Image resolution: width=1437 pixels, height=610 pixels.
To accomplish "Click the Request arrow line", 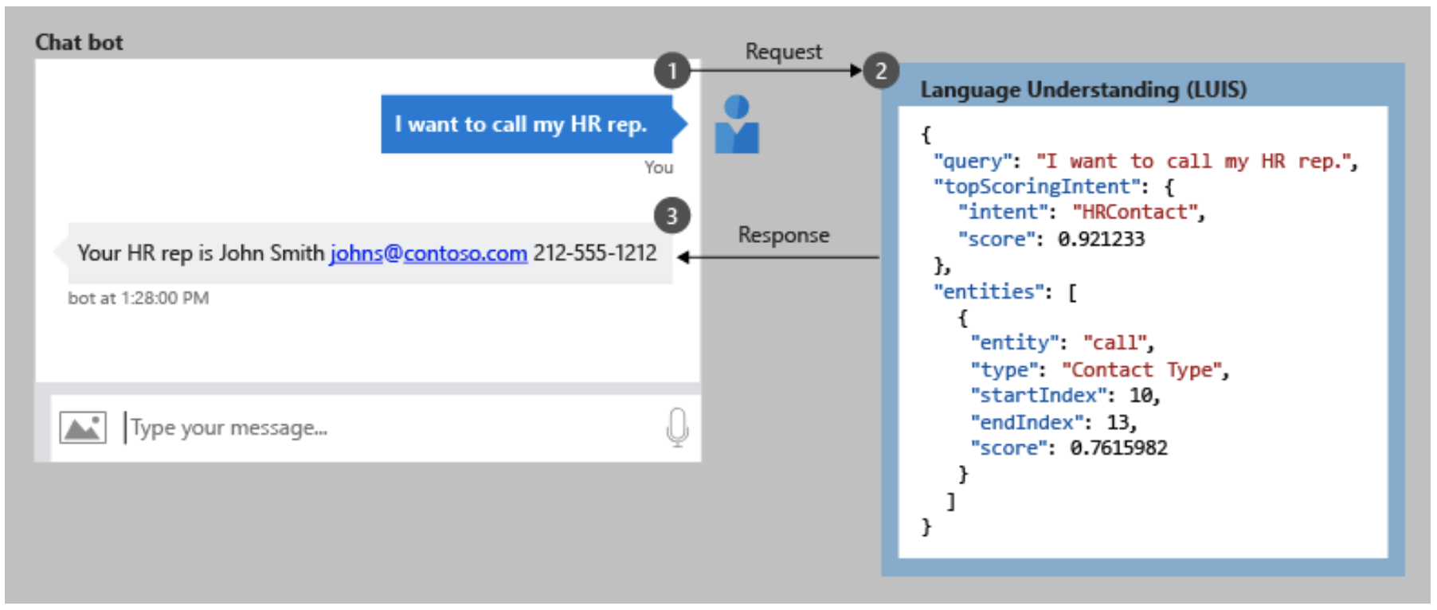I will (777, 71).
